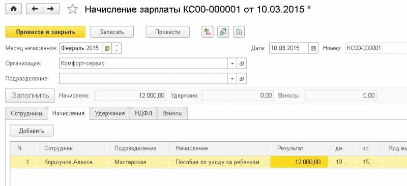Select cell Пособие по уходу за ребенком

219,162
